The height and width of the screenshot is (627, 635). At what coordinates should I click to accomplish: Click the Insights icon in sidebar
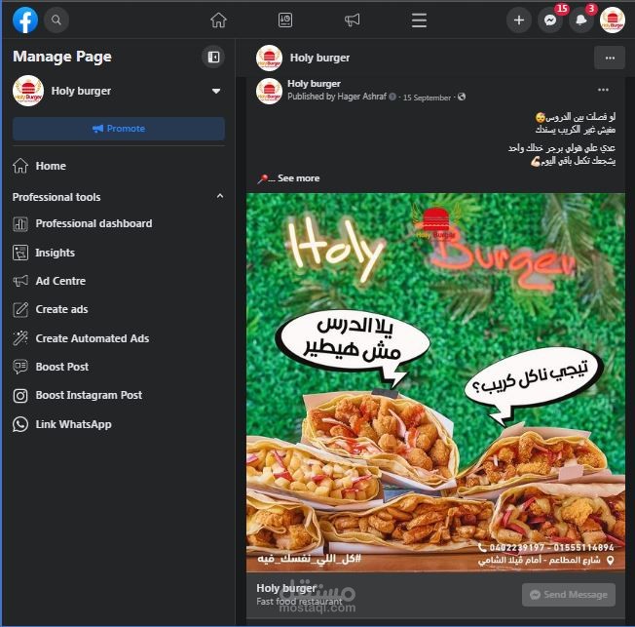click(x=20, y=253)
